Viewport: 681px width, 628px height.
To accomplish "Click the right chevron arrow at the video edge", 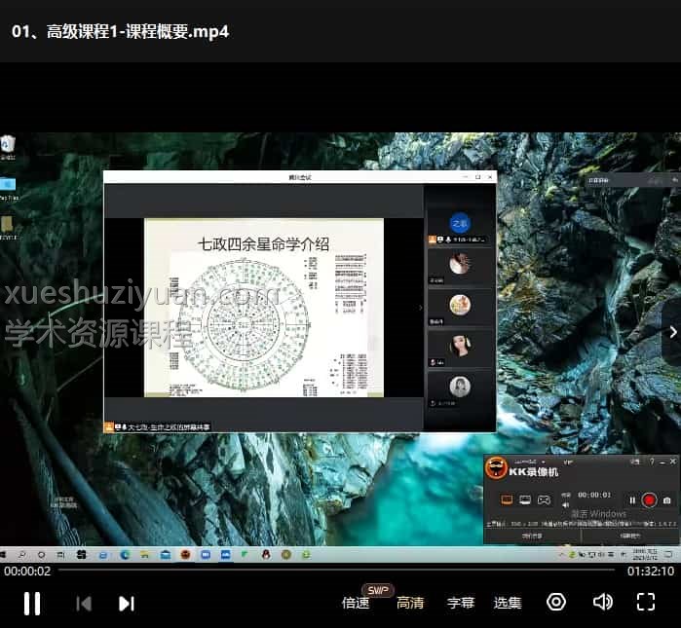I will [671, 332].
